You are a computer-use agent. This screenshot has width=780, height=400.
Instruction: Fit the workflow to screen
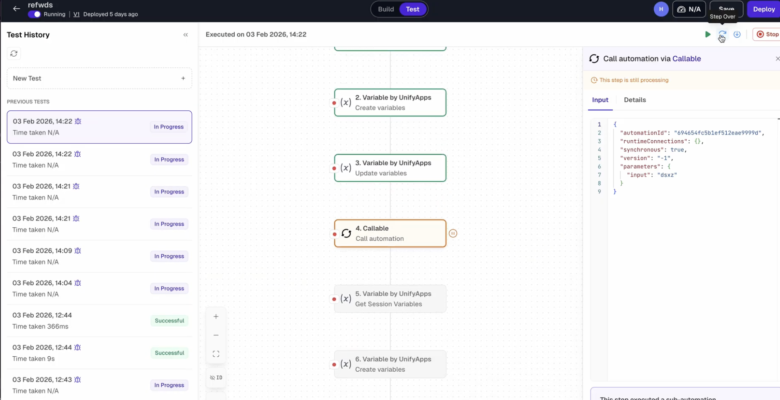(x=216, y=354)
